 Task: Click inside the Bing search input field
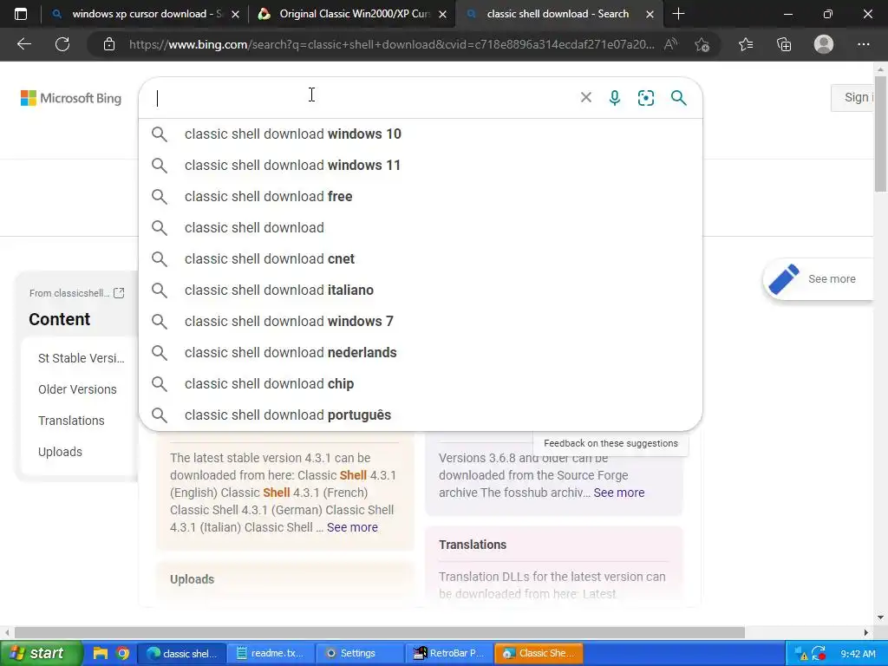[x=362, y=98]
